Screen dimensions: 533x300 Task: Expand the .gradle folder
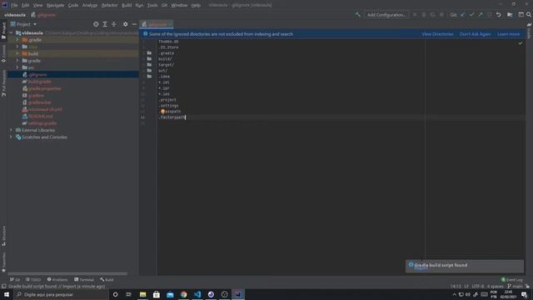click(x=17, y=40)
